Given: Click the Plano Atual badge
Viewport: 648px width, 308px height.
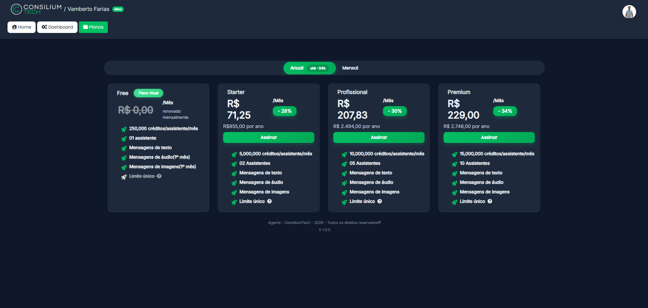Looking at the screenshot, I should point(148,93).
